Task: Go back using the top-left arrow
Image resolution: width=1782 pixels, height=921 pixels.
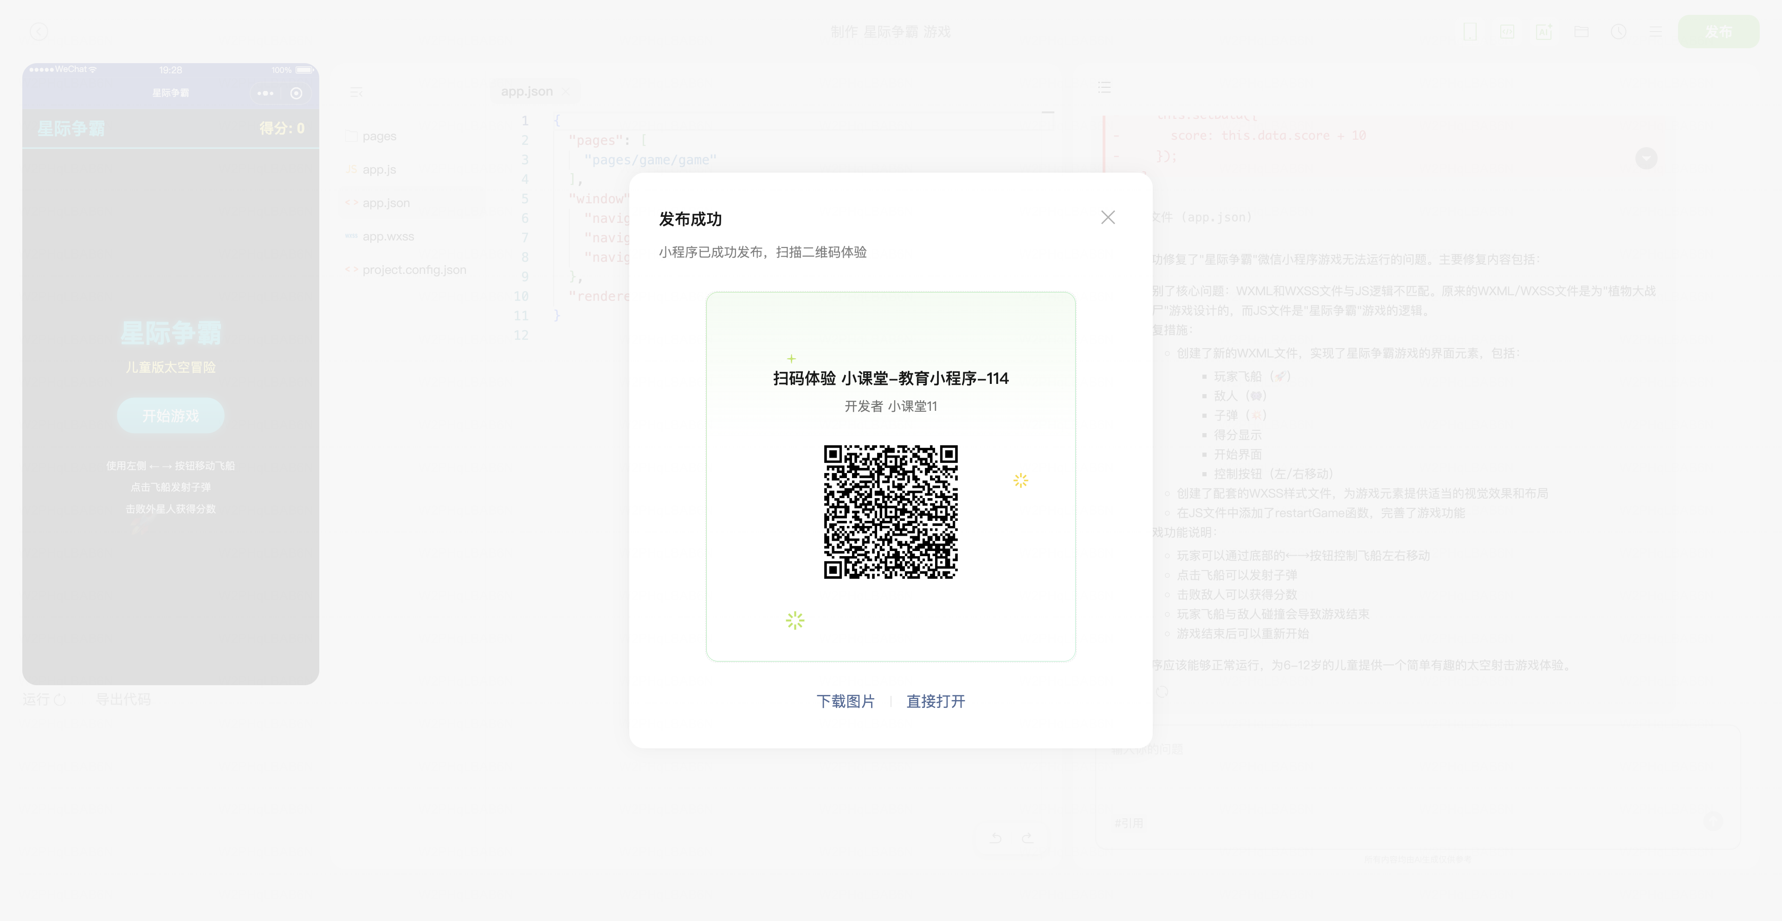Action: click(x=39, y=32)
